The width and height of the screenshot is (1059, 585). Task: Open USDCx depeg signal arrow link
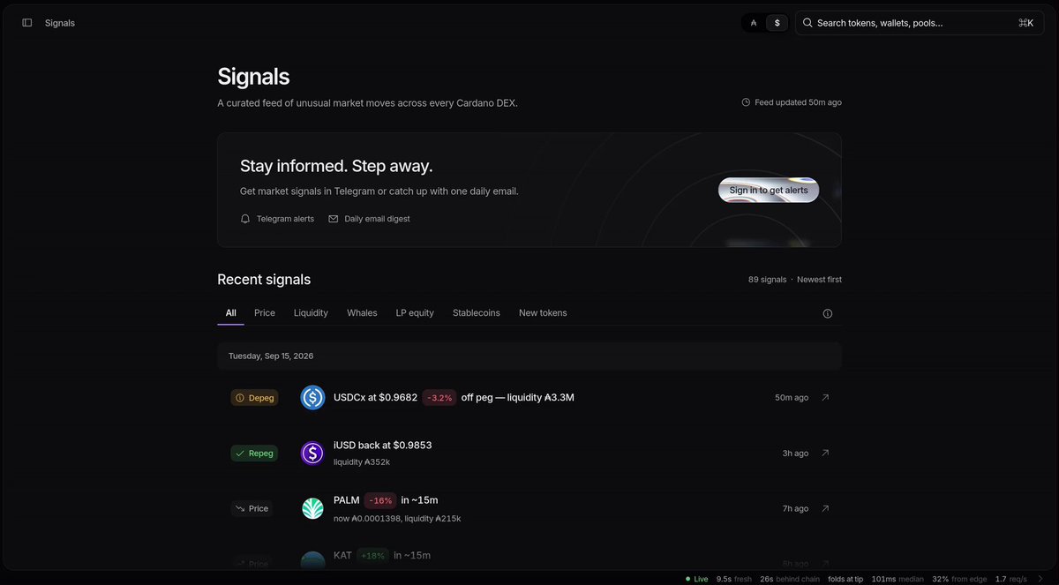click(x=825, y=398)
